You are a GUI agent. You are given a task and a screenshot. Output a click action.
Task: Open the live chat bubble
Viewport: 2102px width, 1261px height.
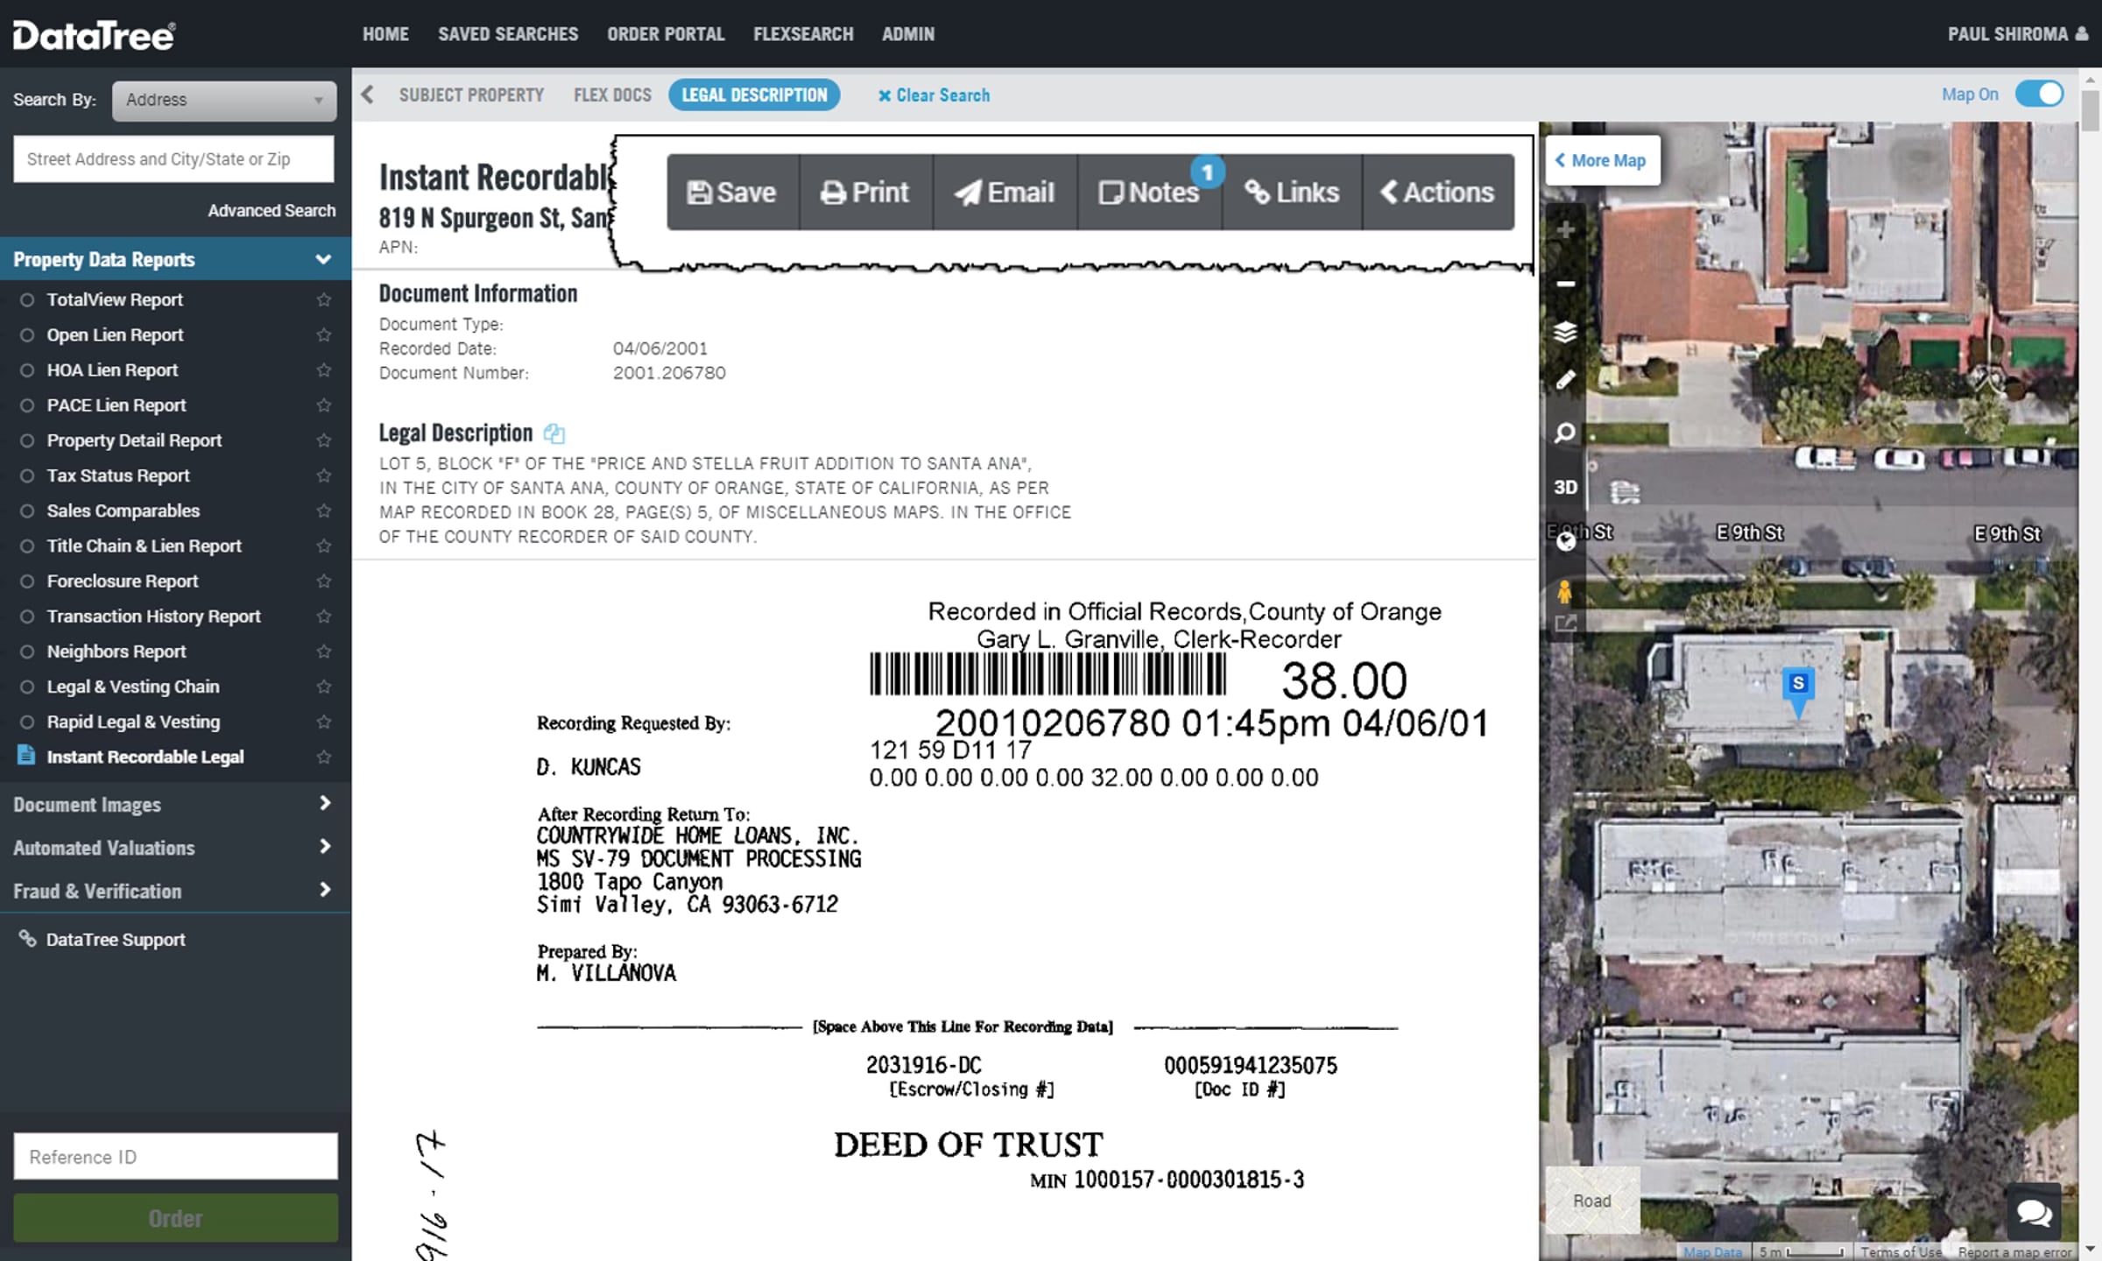(x=2034, y=1213)
